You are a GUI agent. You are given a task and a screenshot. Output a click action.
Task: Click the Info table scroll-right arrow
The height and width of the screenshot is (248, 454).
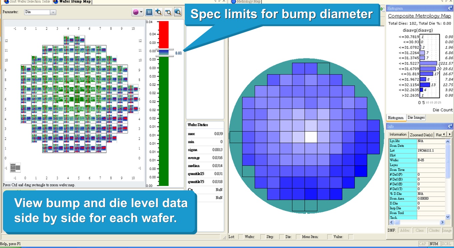(442, 222)
